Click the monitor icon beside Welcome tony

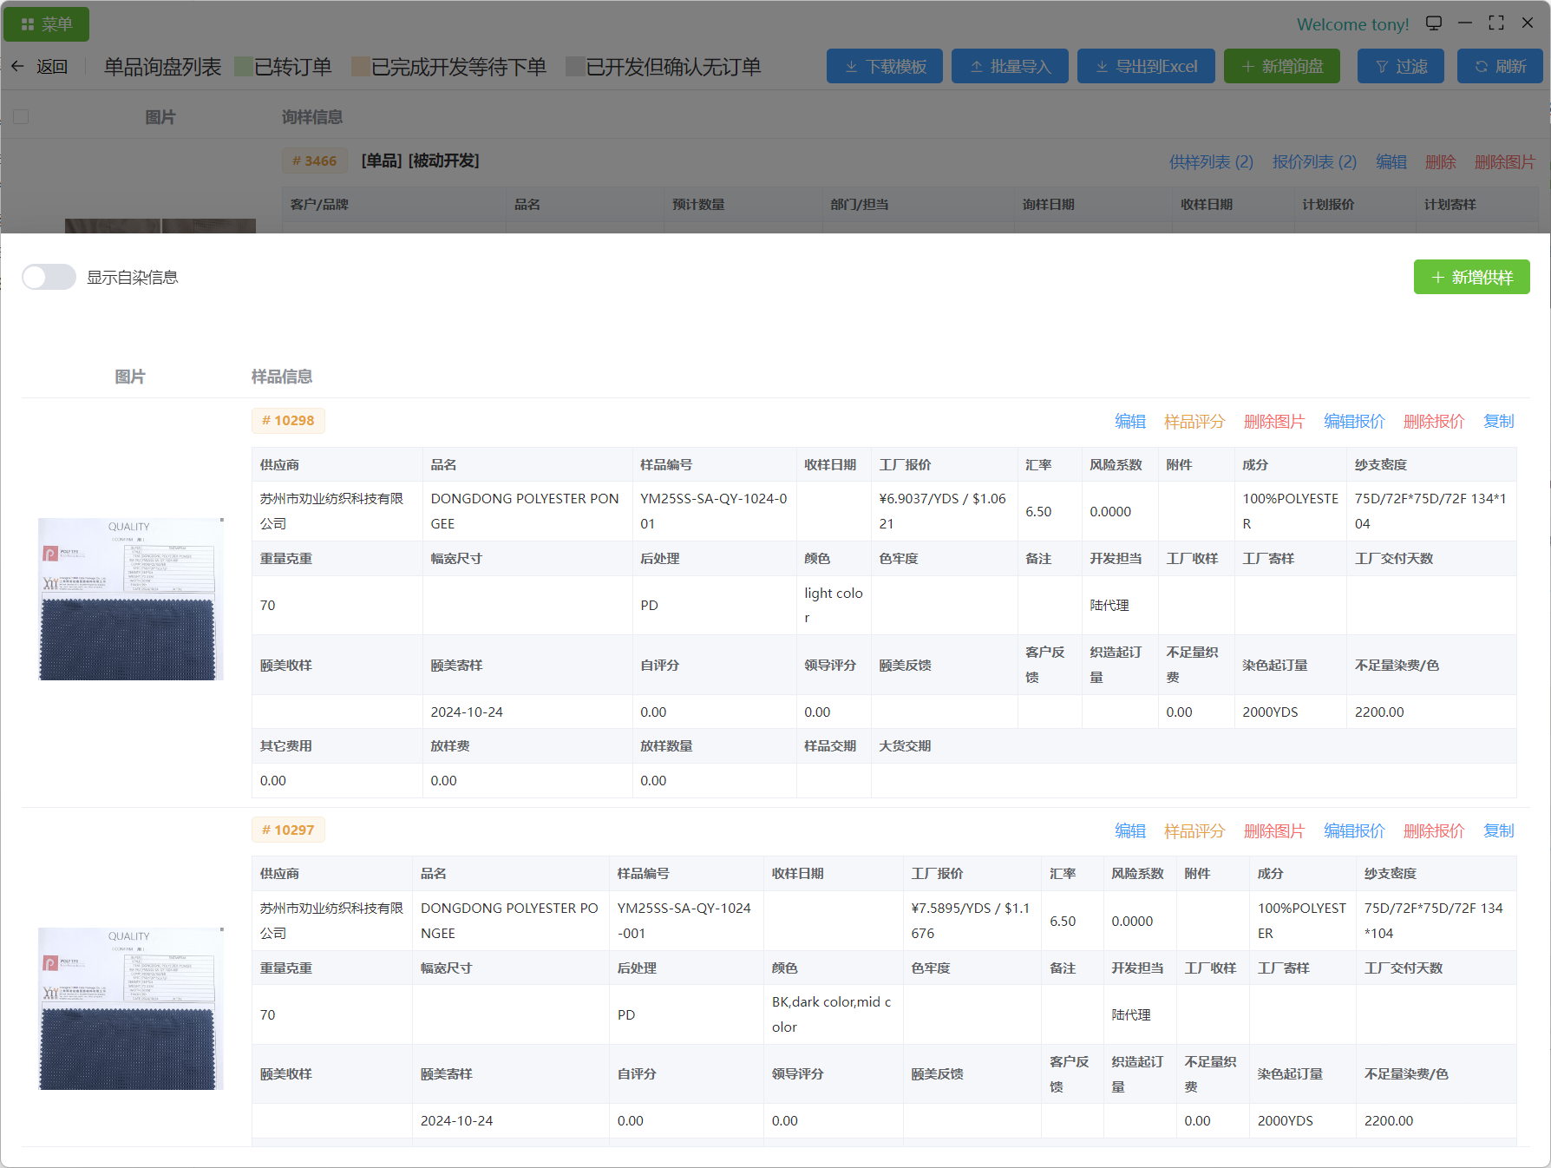pos(1434,23)
